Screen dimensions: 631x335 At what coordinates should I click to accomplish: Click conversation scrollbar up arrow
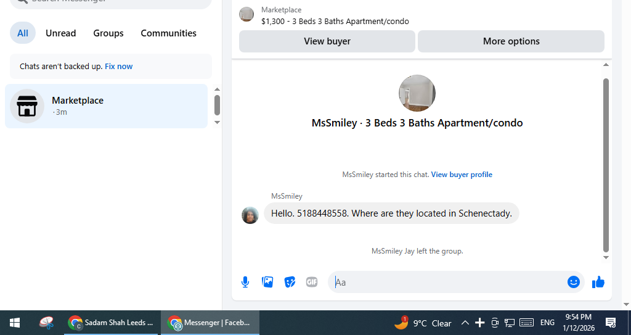click(x=606, y=65)
